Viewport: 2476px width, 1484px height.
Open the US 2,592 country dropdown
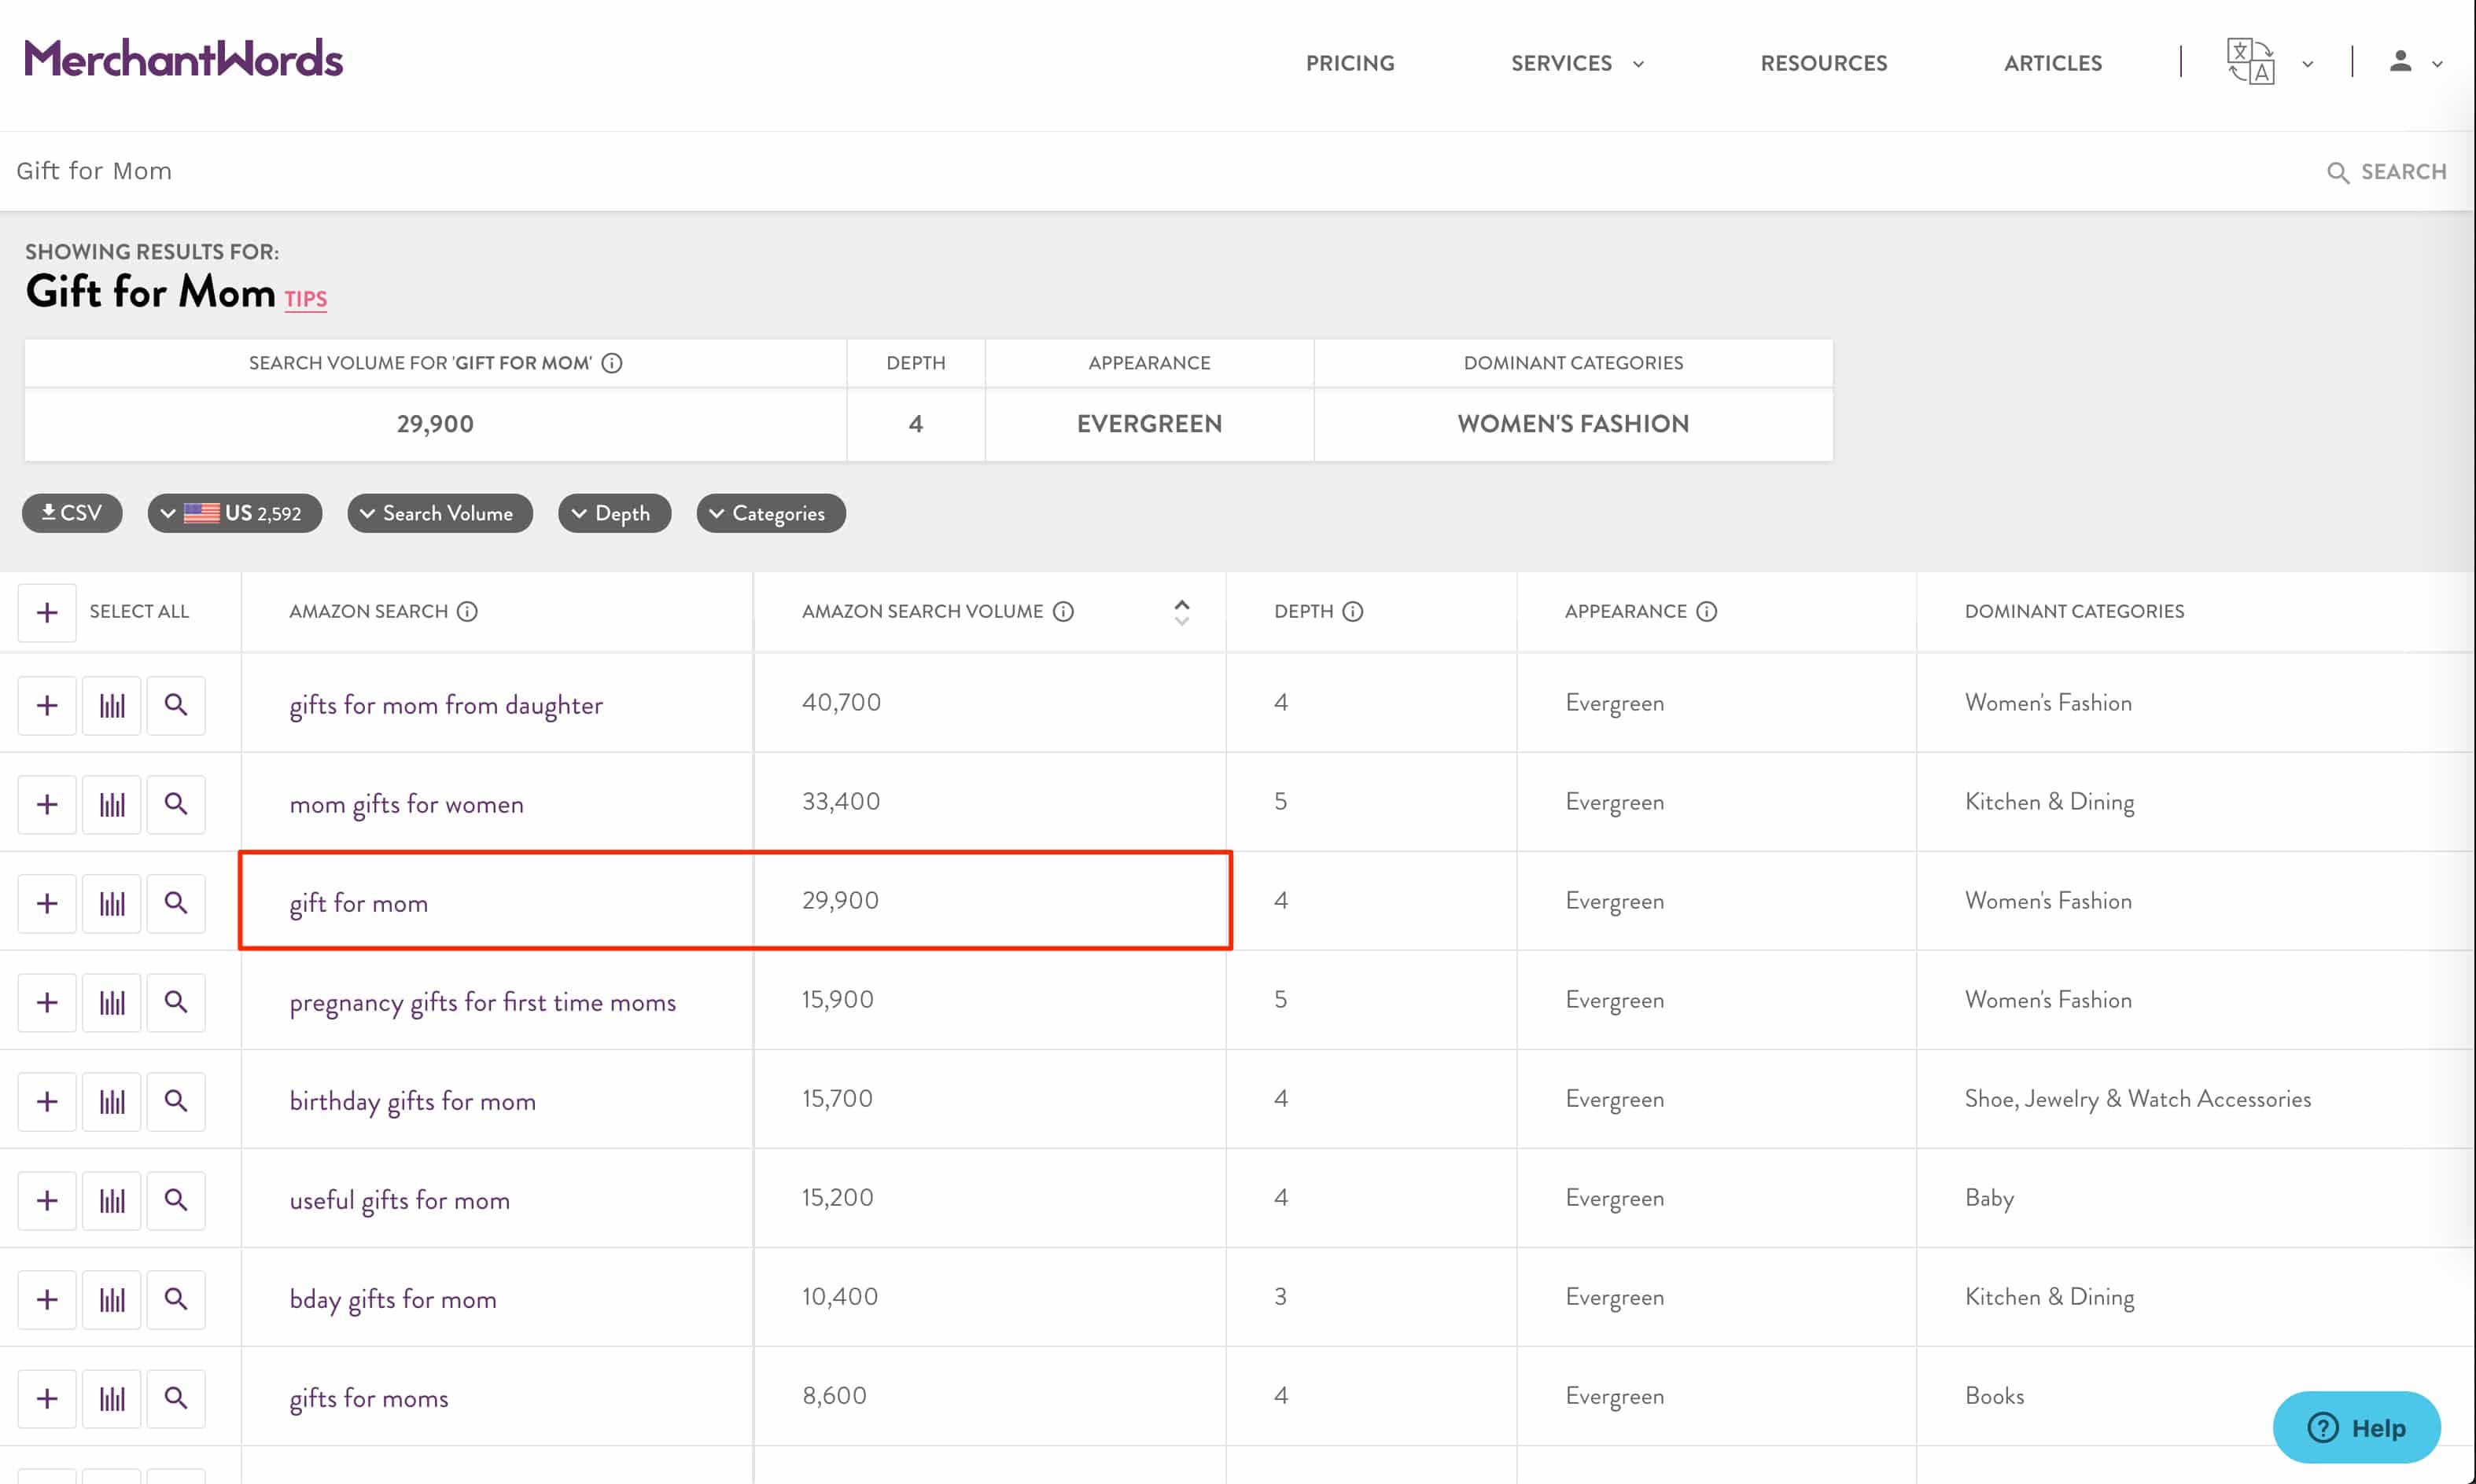click(234, 513)
